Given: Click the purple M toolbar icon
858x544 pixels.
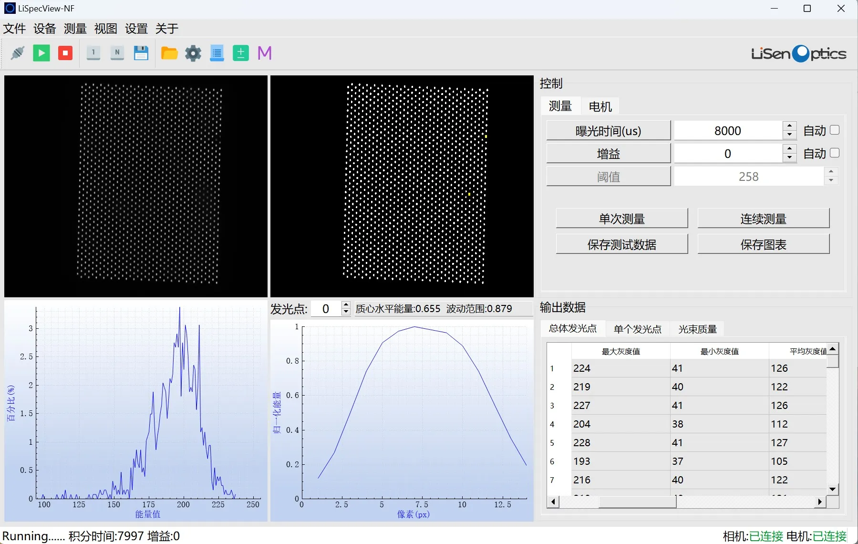Looking at the screenshot, I should 265,53.
